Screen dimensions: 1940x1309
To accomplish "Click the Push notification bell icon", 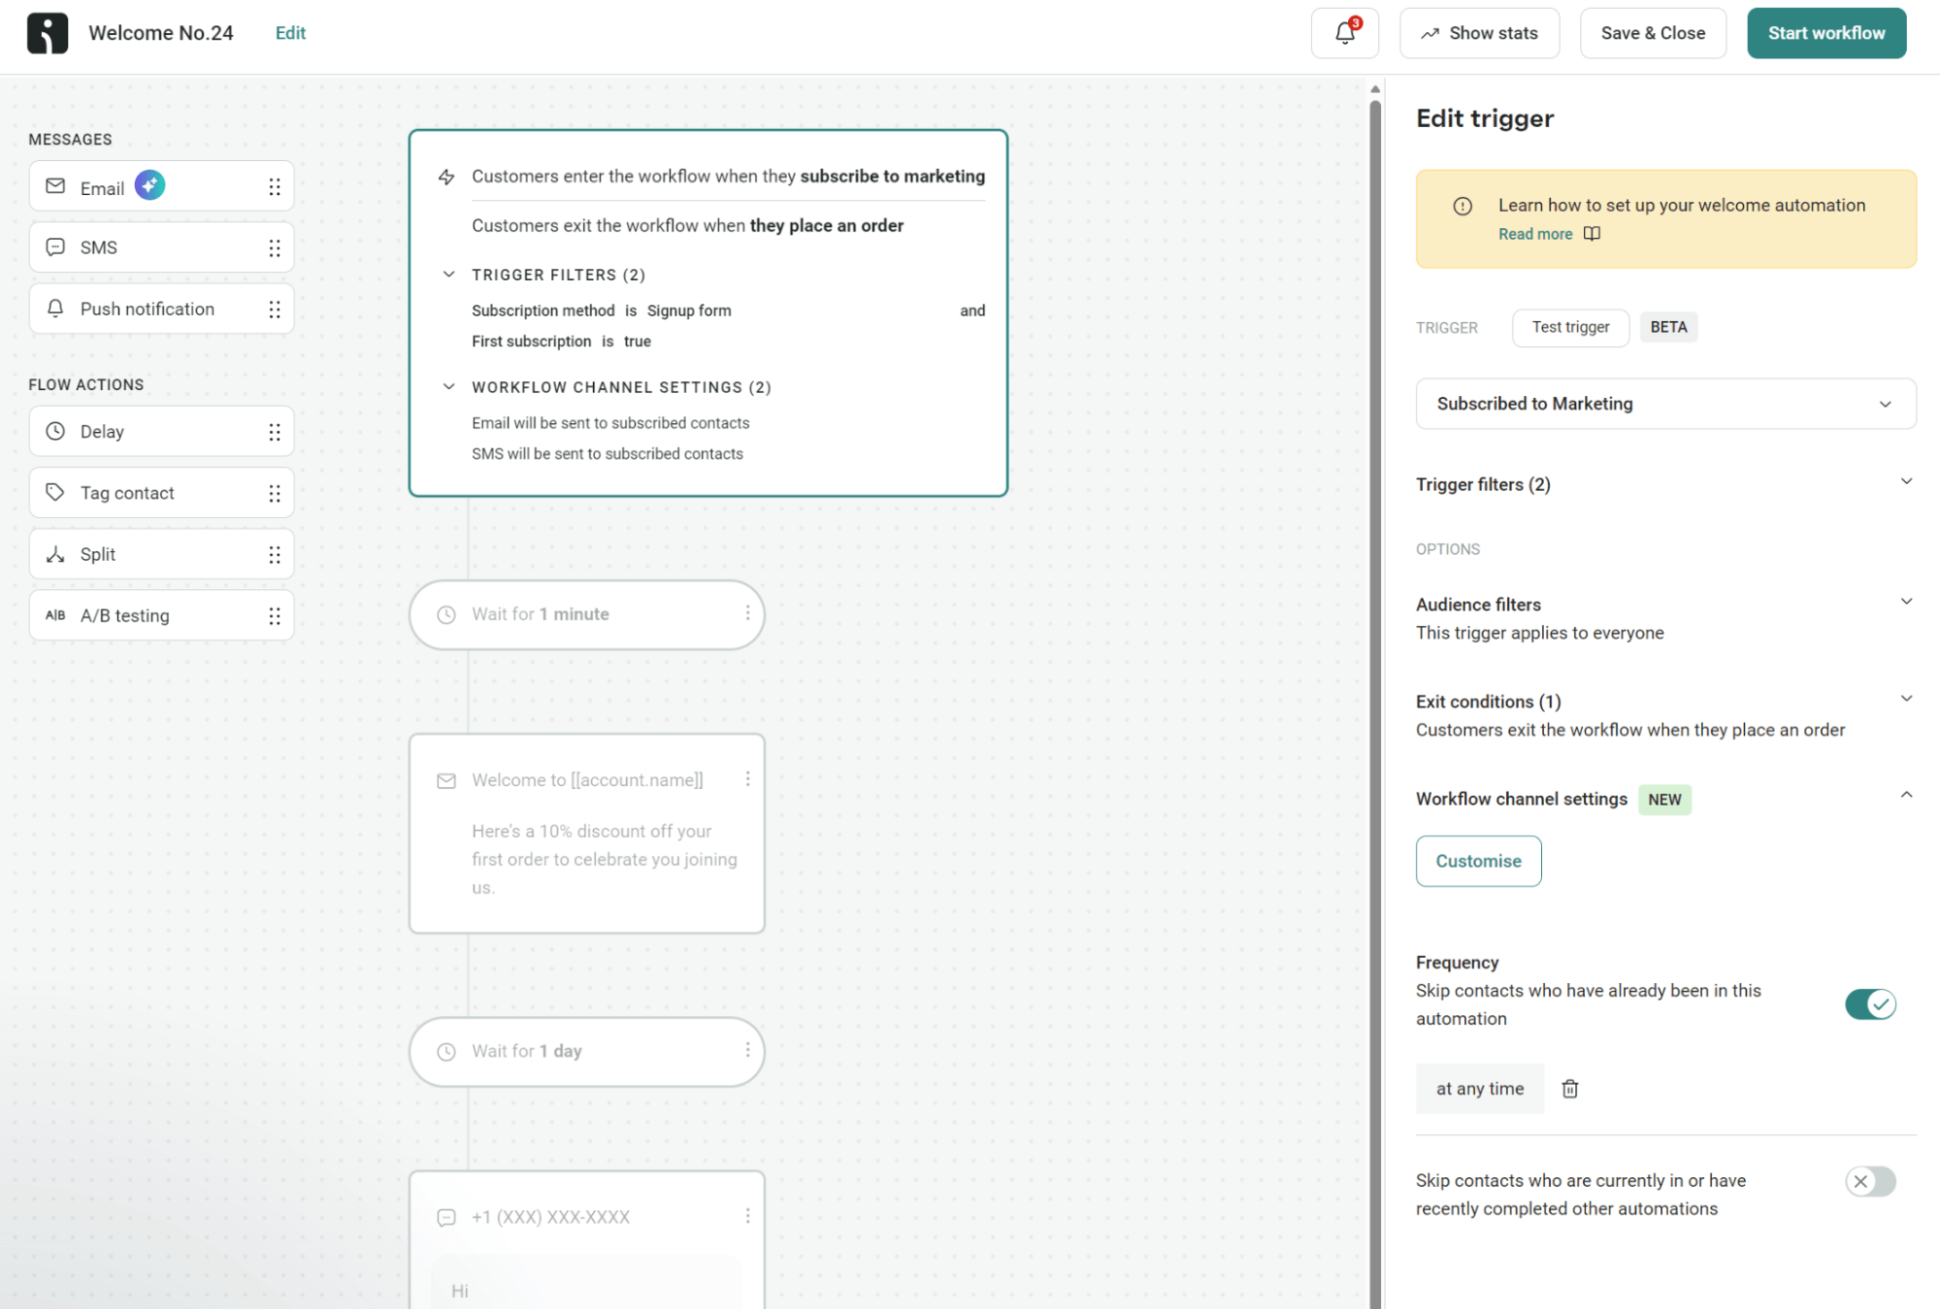I will tap(55, 309).
